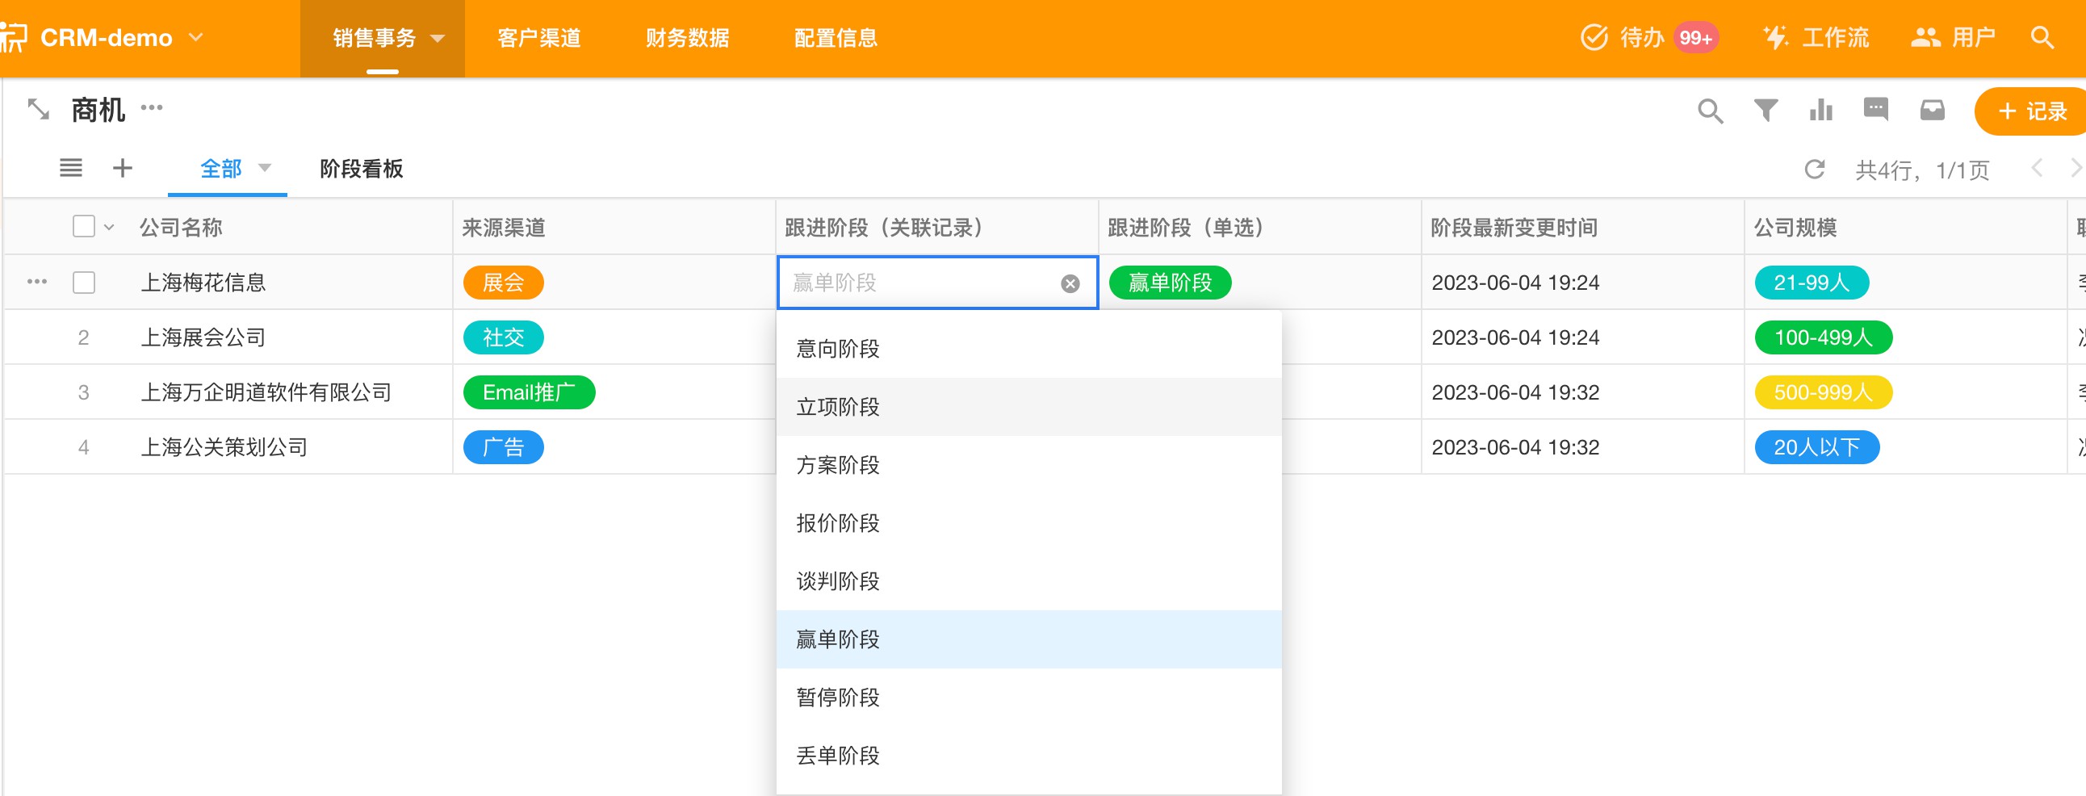Select 立项阶段 from the dropdown list
Image resolution: width=2086 pixels, height=796 pixels.
pos(838,407)
